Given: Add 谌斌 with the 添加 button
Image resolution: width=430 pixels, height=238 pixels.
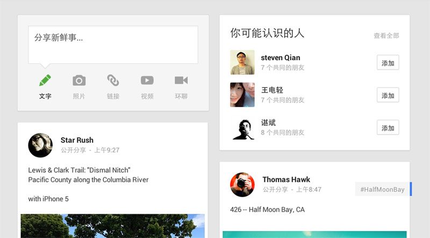Looking at the screenshot, I should click(x=388, y=127).
